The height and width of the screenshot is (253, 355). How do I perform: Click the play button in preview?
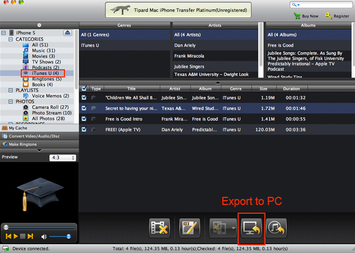(16, 236)
